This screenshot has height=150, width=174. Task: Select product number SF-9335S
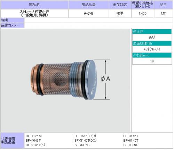[131, 145]
